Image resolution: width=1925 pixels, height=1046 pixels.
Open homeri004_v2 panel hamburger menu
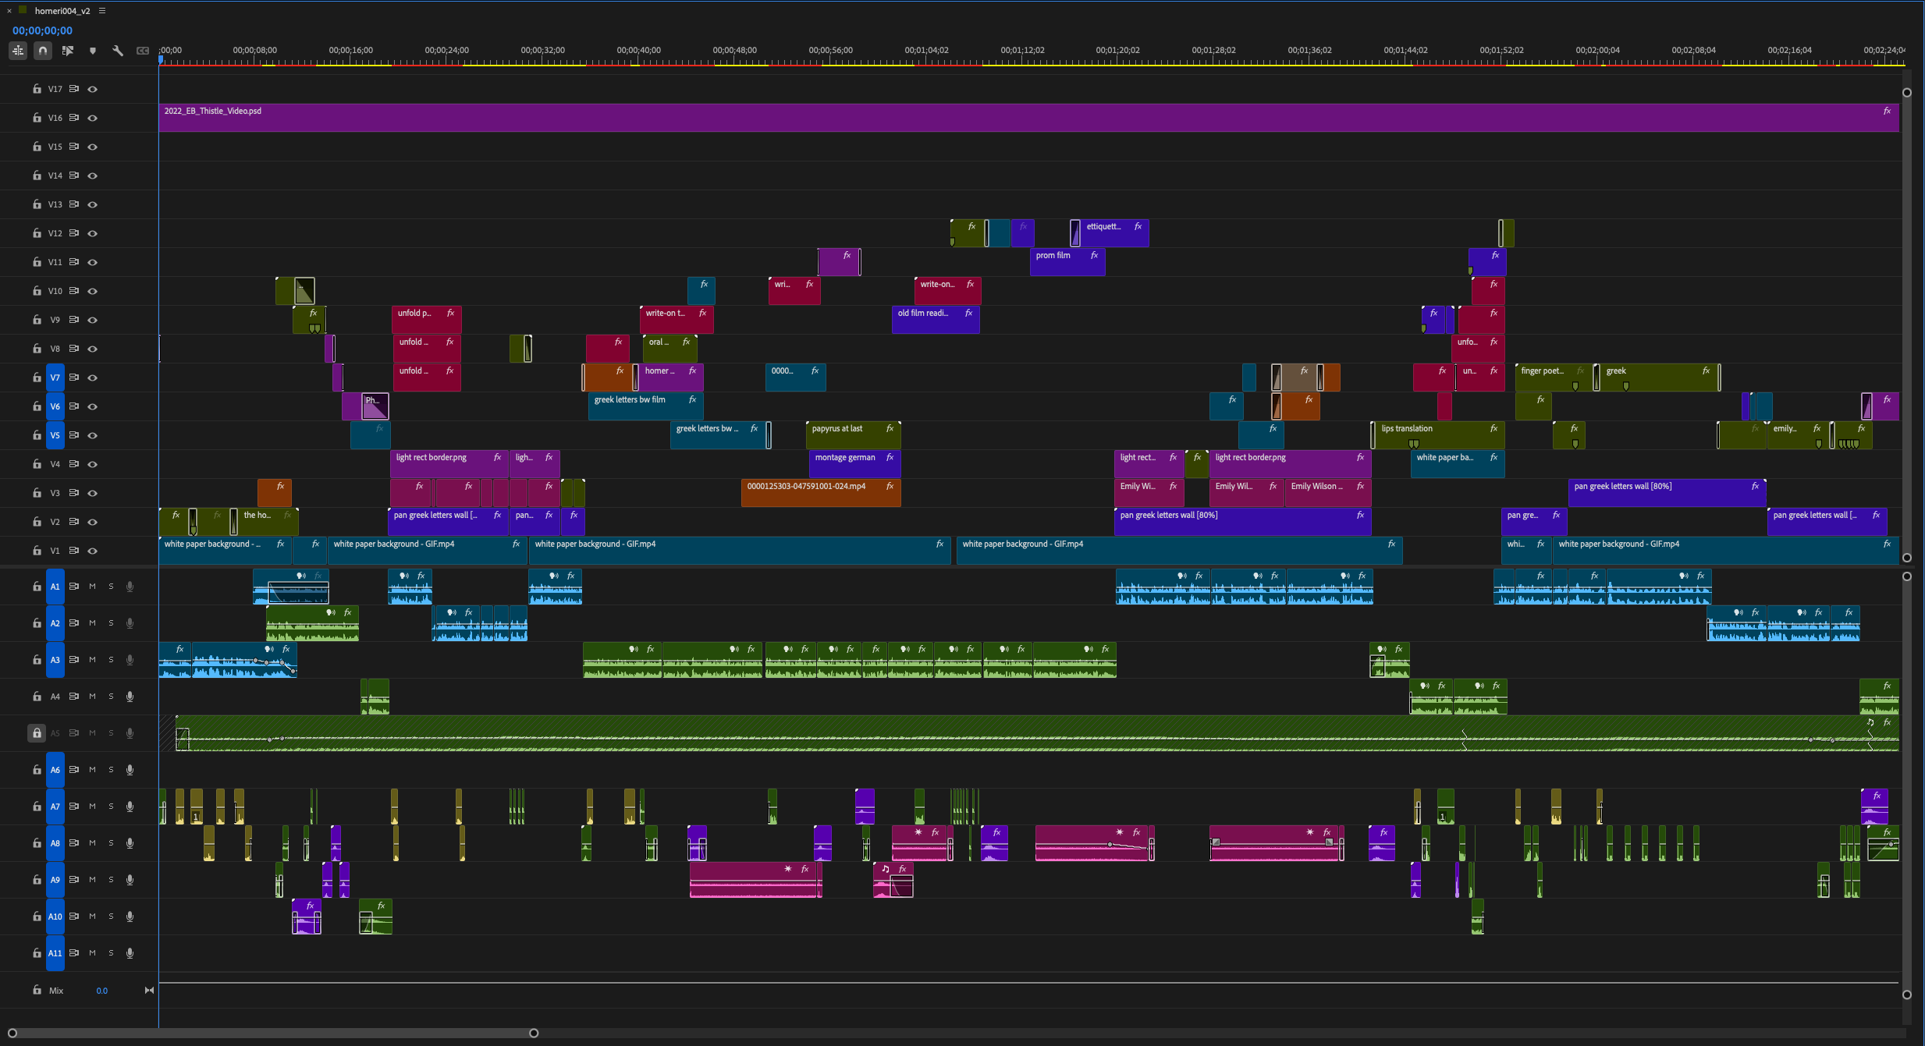coord(102,11)
